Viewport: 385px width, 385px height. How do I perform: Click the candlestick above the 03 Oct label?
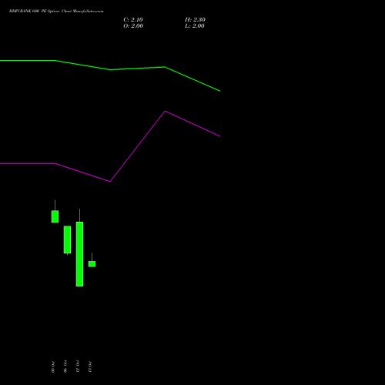[x=55, y=216]
